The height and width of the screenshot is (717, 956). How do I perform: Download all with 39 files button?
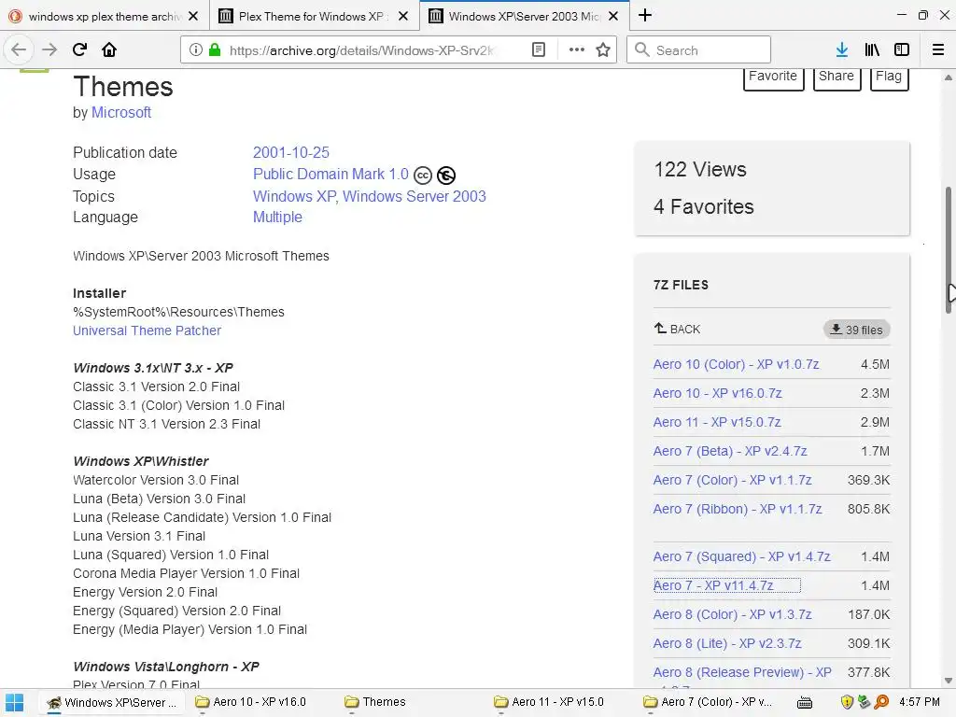pyautogui.click(x=857, y=330)
